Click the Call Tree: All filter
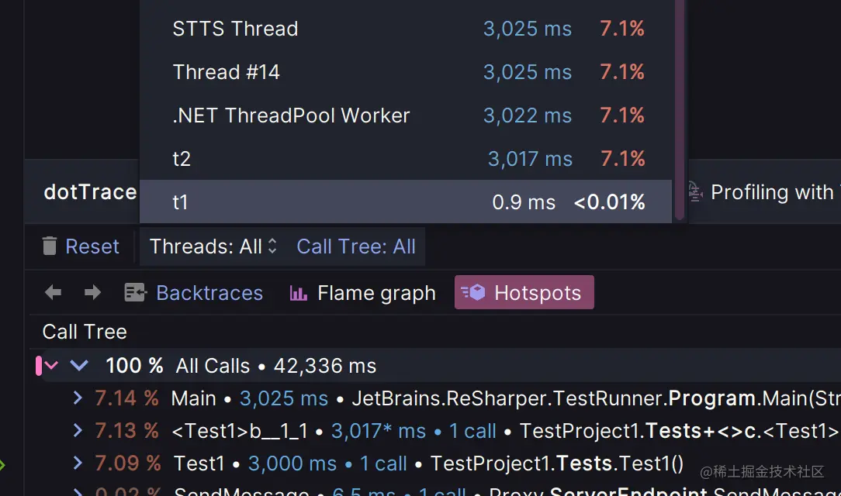This screenshot has height=496, width=841. [x=355, y=246]
